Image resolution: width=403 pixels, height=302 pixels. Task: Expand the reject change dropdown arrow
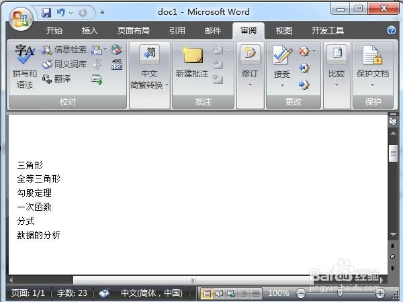[x=314, y=52]
